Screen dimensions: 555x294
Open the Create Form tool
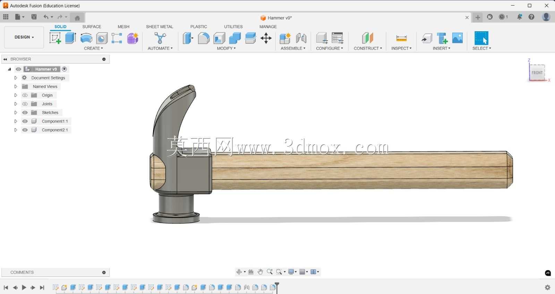132,38
